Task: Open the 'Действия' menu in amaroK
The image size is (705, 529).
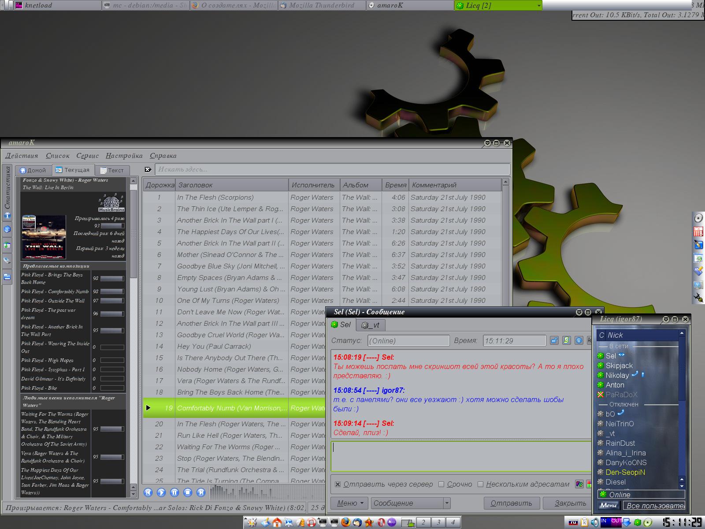Action: pyautogui.click(x=22, y=156)
